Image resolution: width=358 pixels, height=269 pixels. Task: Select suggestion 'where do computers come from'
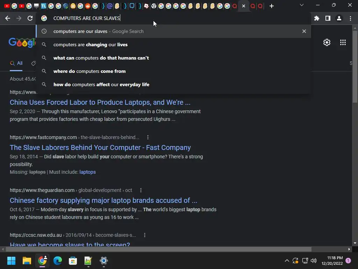click(173, 71)
